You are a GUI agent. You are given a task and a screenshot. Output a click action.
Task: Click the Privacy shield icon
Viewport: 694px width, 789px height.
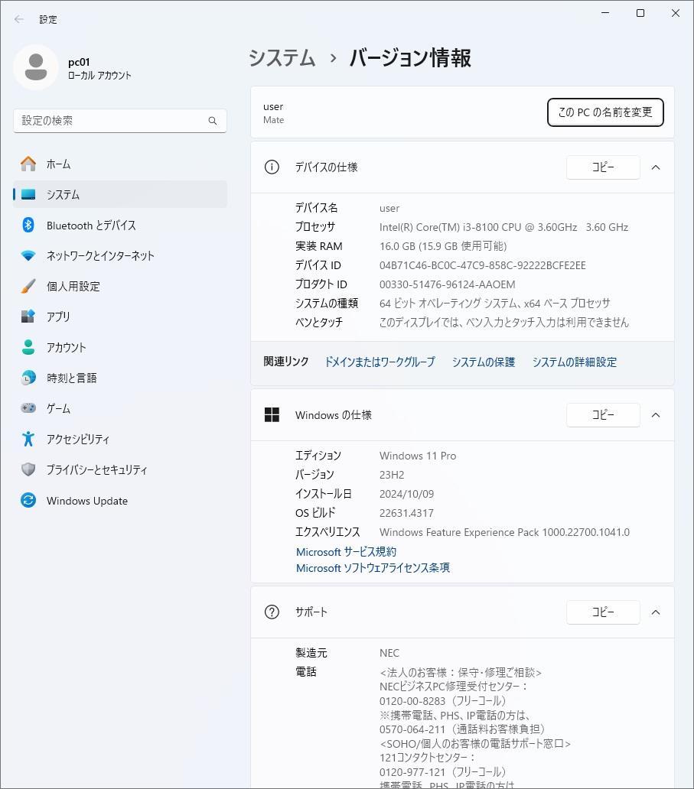pos(28,469)
